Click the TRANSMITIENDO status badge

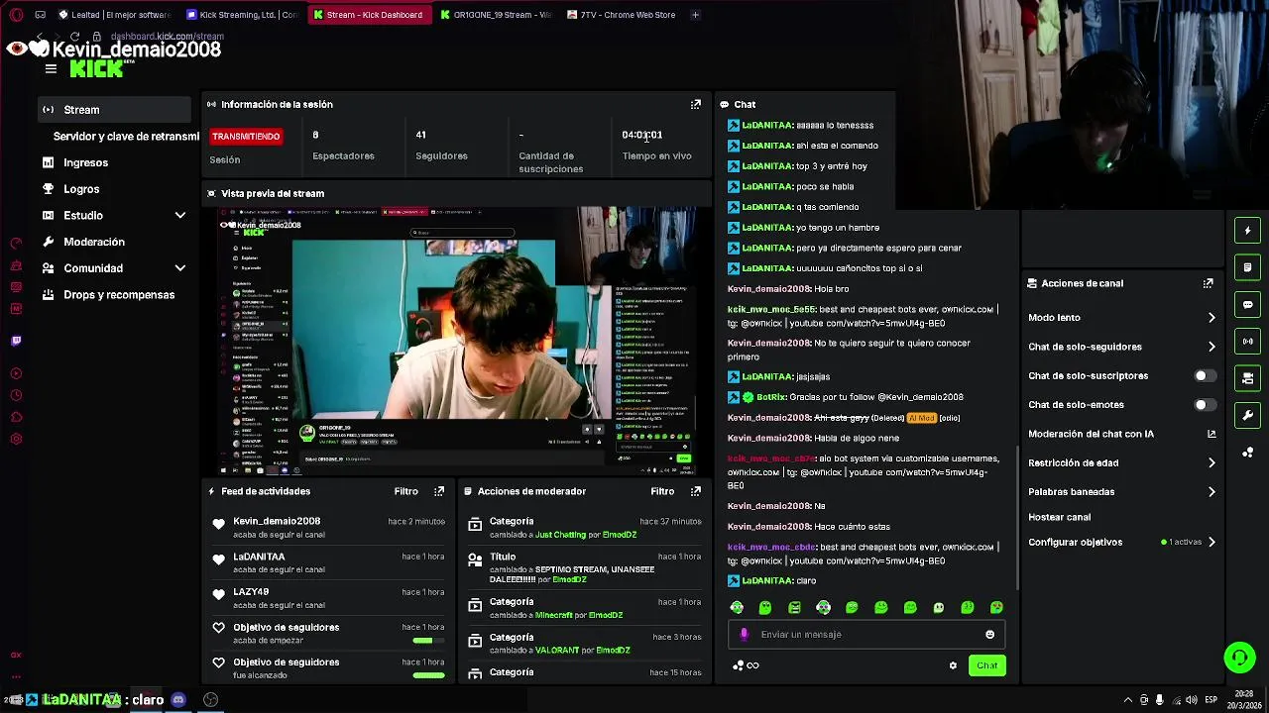click(x=246, y=137)
